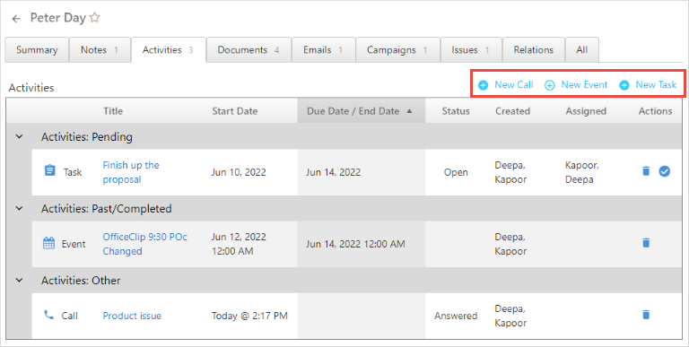Click the Peter Day contact title

coord(57,18)
